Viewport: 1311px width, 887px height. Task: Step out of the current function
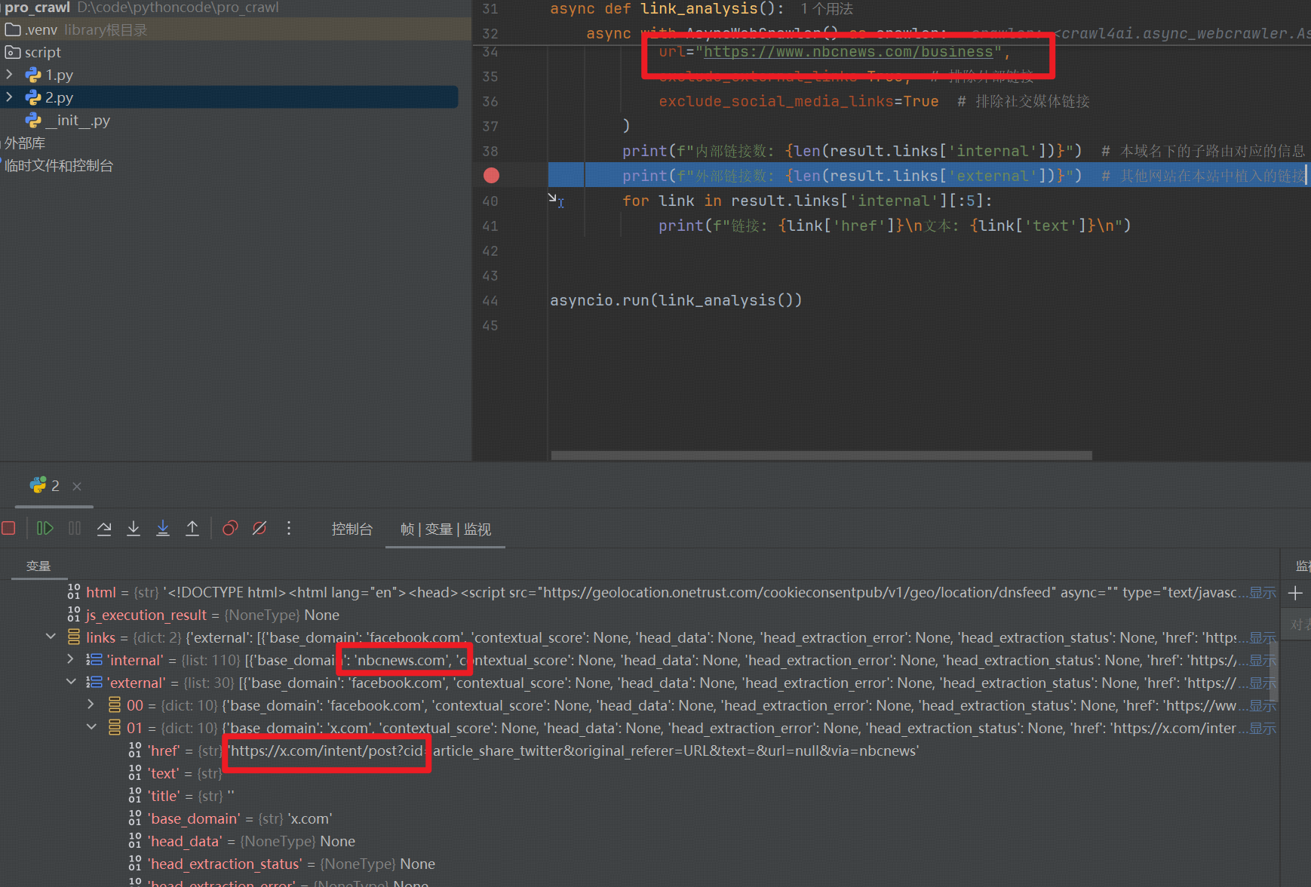coord(192,529)
